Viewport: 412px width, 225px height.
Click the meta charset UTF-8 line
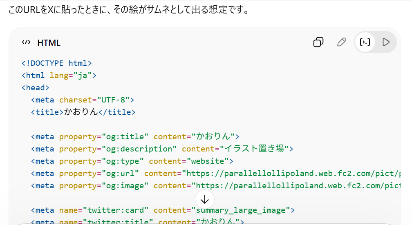[x=82, y=100]
